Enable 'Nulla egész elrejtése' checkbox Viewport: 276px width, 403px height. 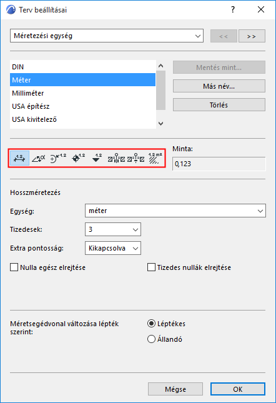14,267
